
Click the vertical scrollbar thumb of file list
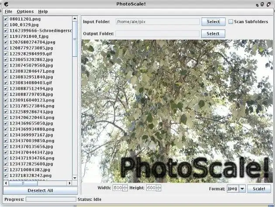coord(75,39)
